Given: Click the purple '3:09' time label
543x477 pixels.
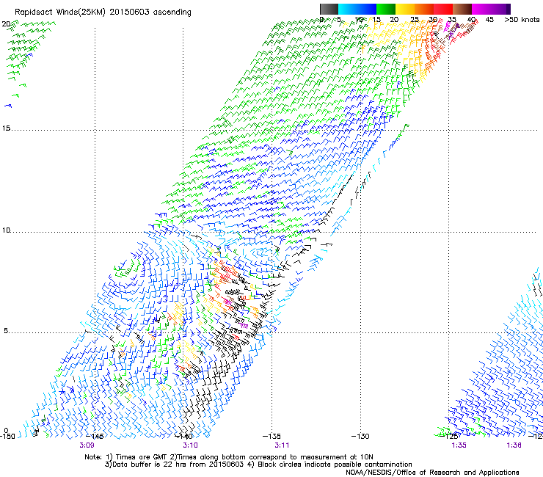Looking at the screenshot, I should tap(87, 445).
